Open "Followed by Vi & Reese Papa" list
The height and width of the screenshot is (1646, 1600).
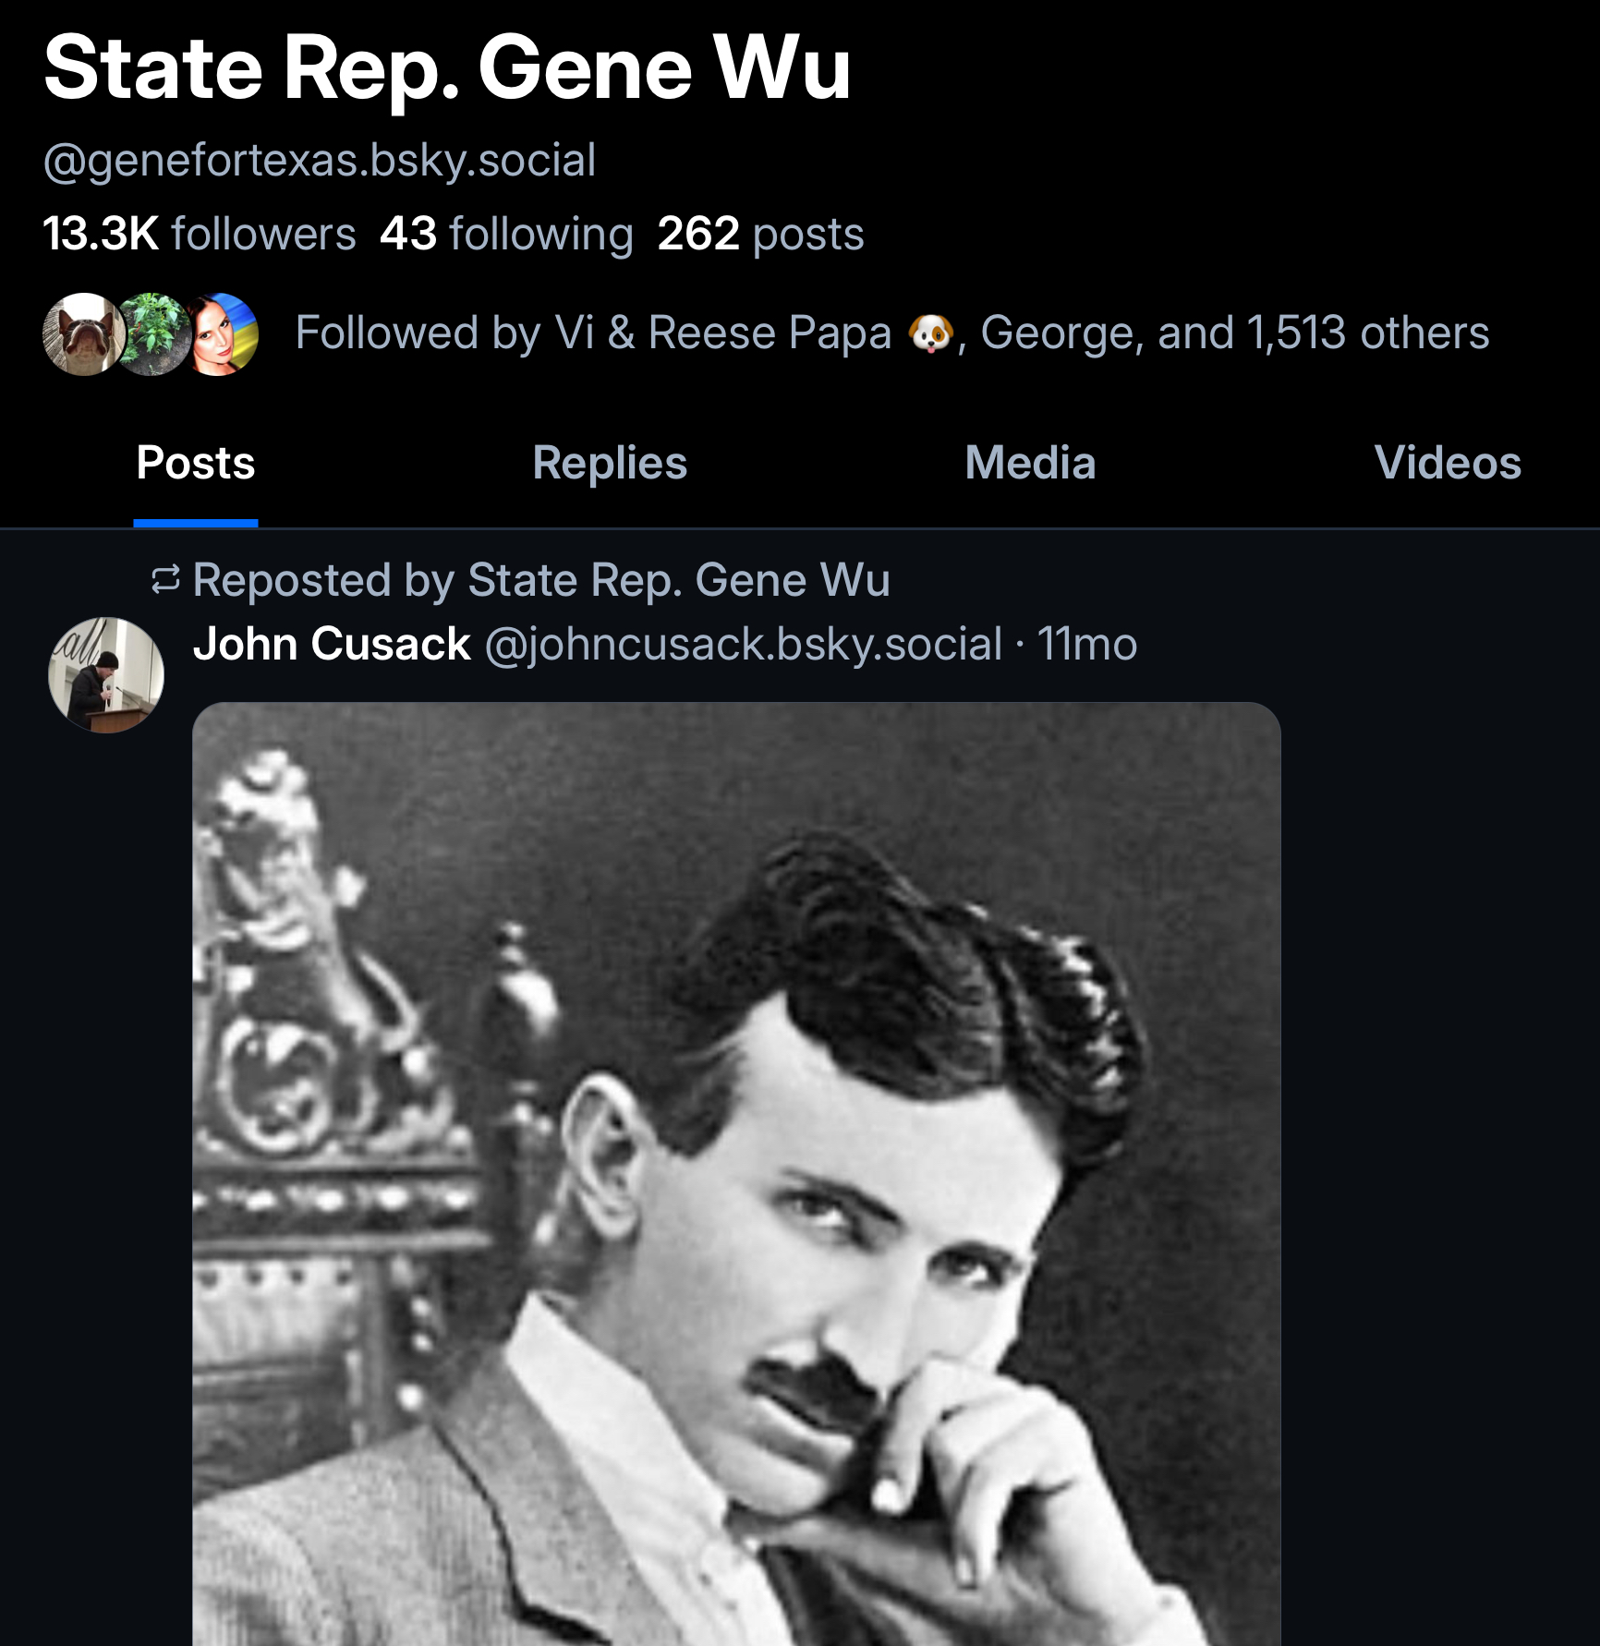click(x=591, y=333)
